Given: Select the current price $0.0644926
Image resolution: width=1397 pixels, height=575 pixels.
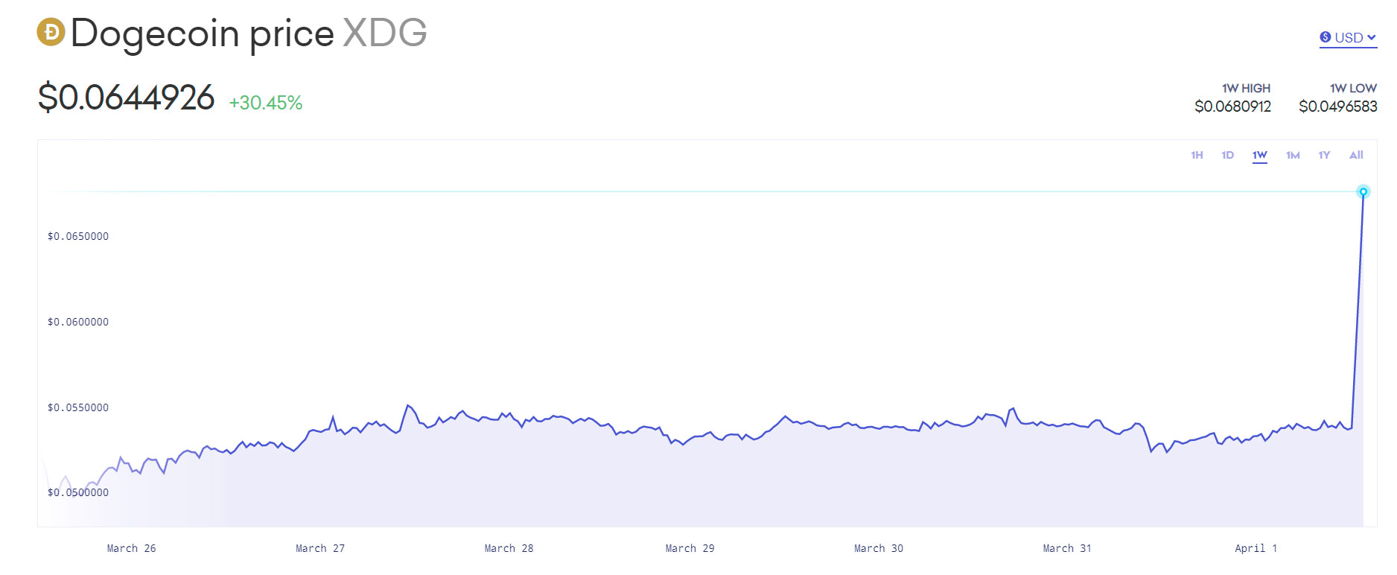Looking at the screenshot, I should point(127,98).
